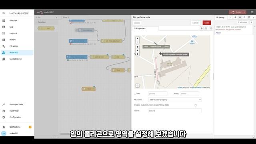Clear debug messages with trash icon
256x144 pixels.
coord(252,22)
